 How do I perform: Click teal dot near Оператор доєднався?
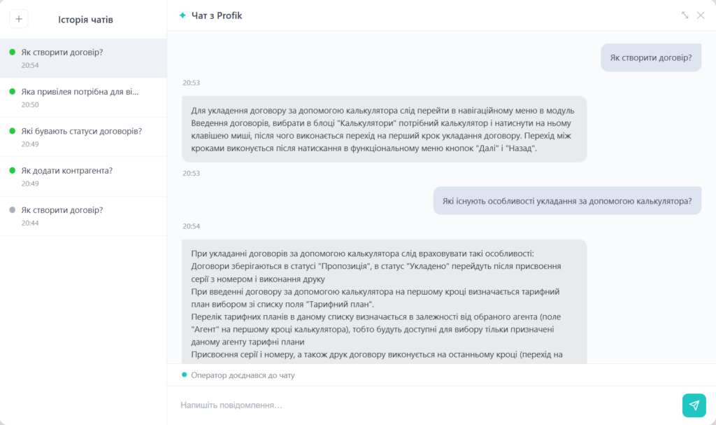pyautogui.click(x=185, y=375)
